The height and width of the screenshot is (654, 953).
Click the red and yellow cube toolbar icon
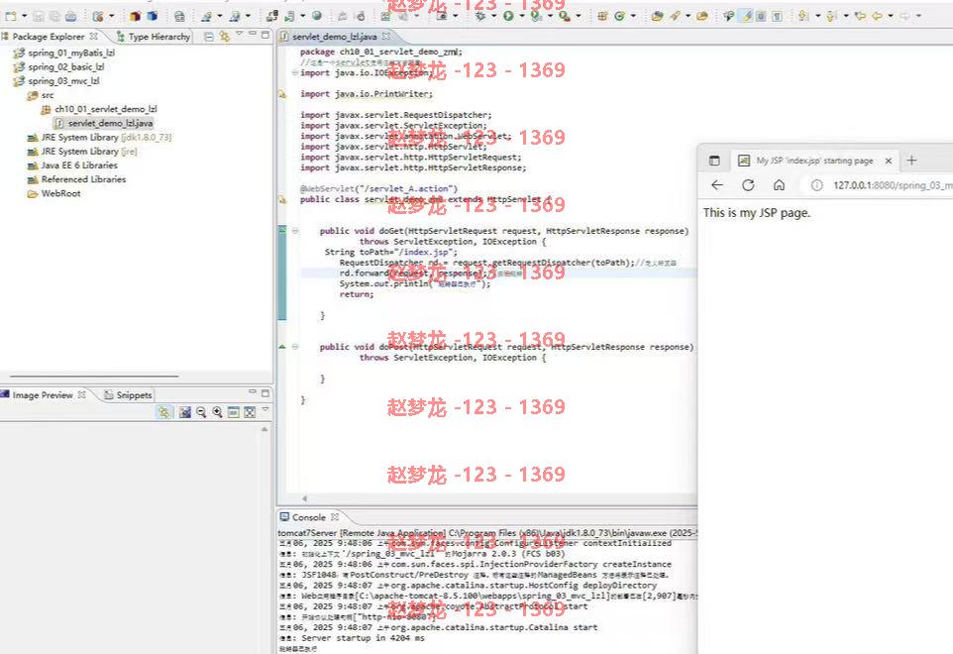(136, 16)
